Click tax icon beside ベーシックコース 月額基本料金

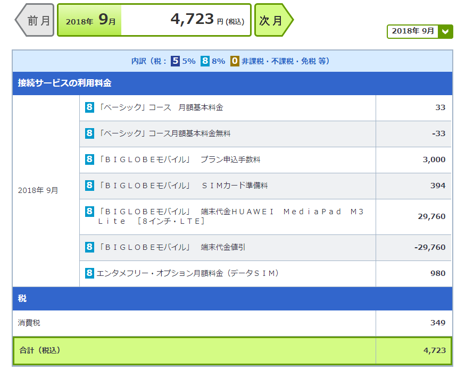coord(89,107)
